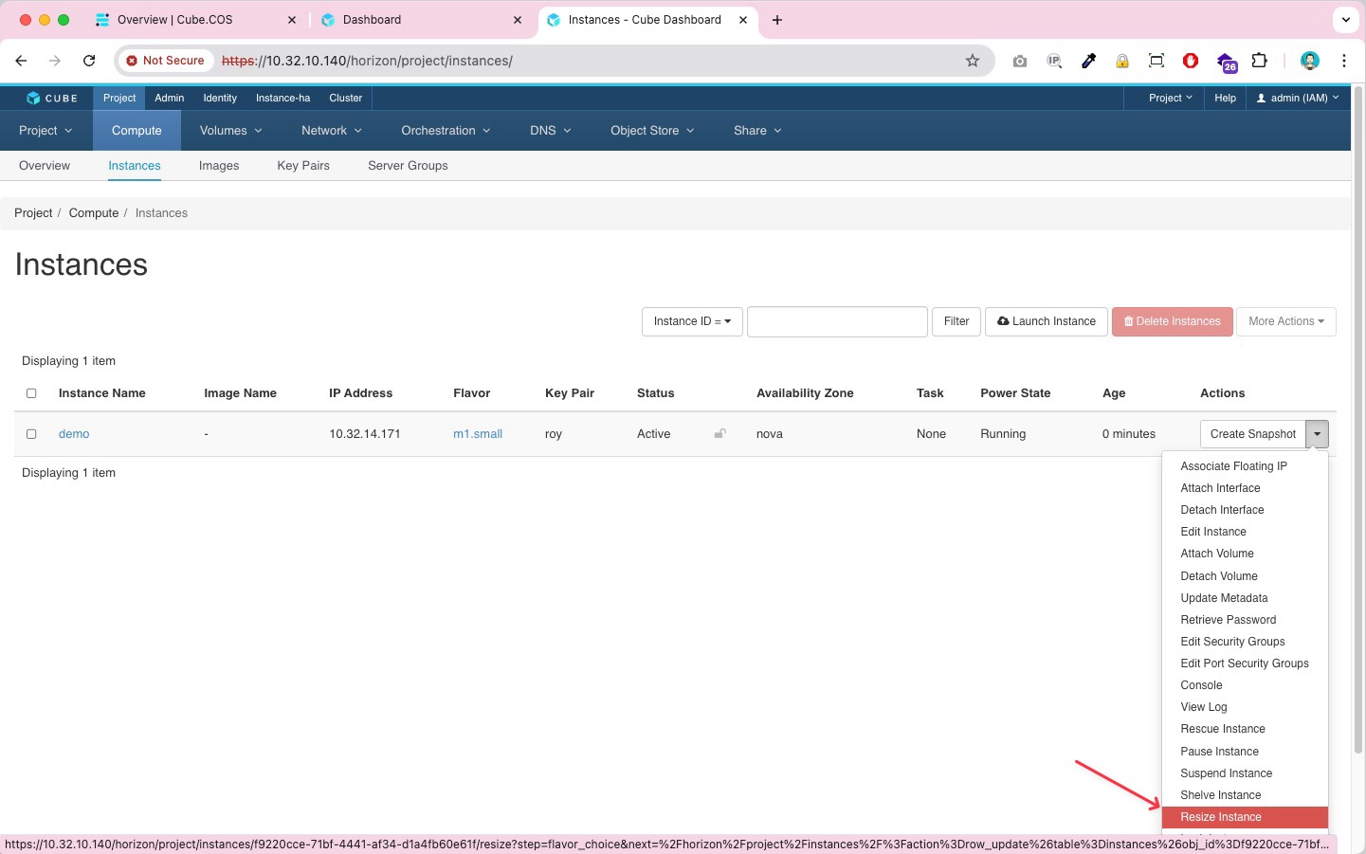Open the Chrome three-dot menu
Image resolution: width=1366 pixels, height=854 pixels.
pos(1344,61)
